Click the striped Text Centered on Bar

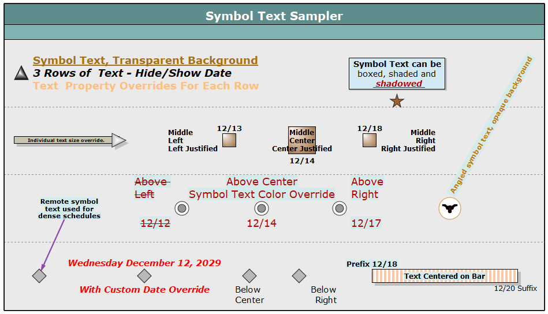point(445,276)
